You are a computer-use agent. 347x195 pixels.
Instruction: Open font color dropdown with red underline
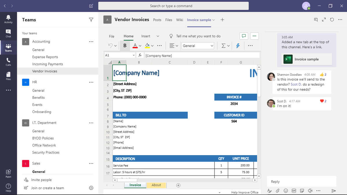140,46
